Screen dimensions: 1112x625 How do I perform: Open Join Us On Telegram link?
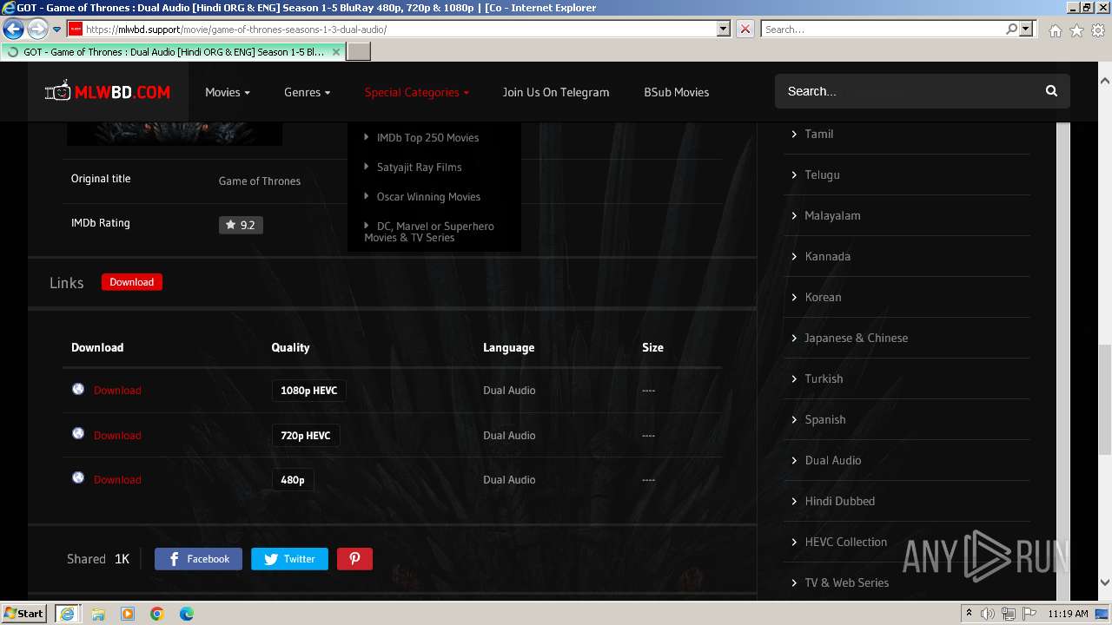[556, 92]
